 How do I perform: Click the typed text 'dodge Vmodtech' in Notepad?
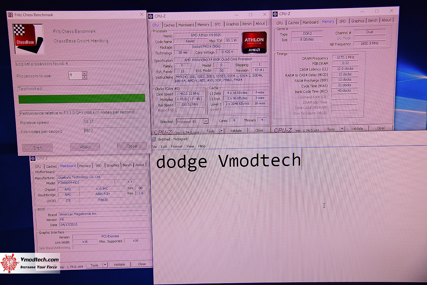tap(228, 161)
